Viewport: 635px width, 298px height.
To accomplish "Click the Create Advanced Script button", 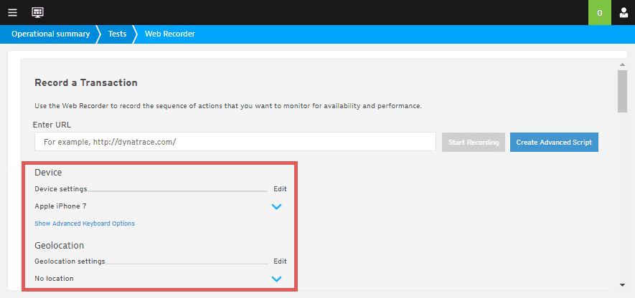I will click(554, 143).
